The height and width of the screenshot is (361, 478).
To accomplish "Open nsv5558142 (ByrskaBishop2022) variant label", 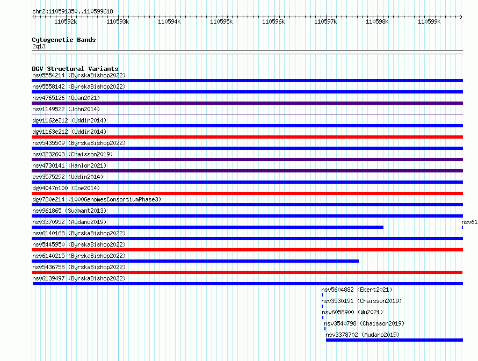I will pyautogui.click(x=78, y=86).
